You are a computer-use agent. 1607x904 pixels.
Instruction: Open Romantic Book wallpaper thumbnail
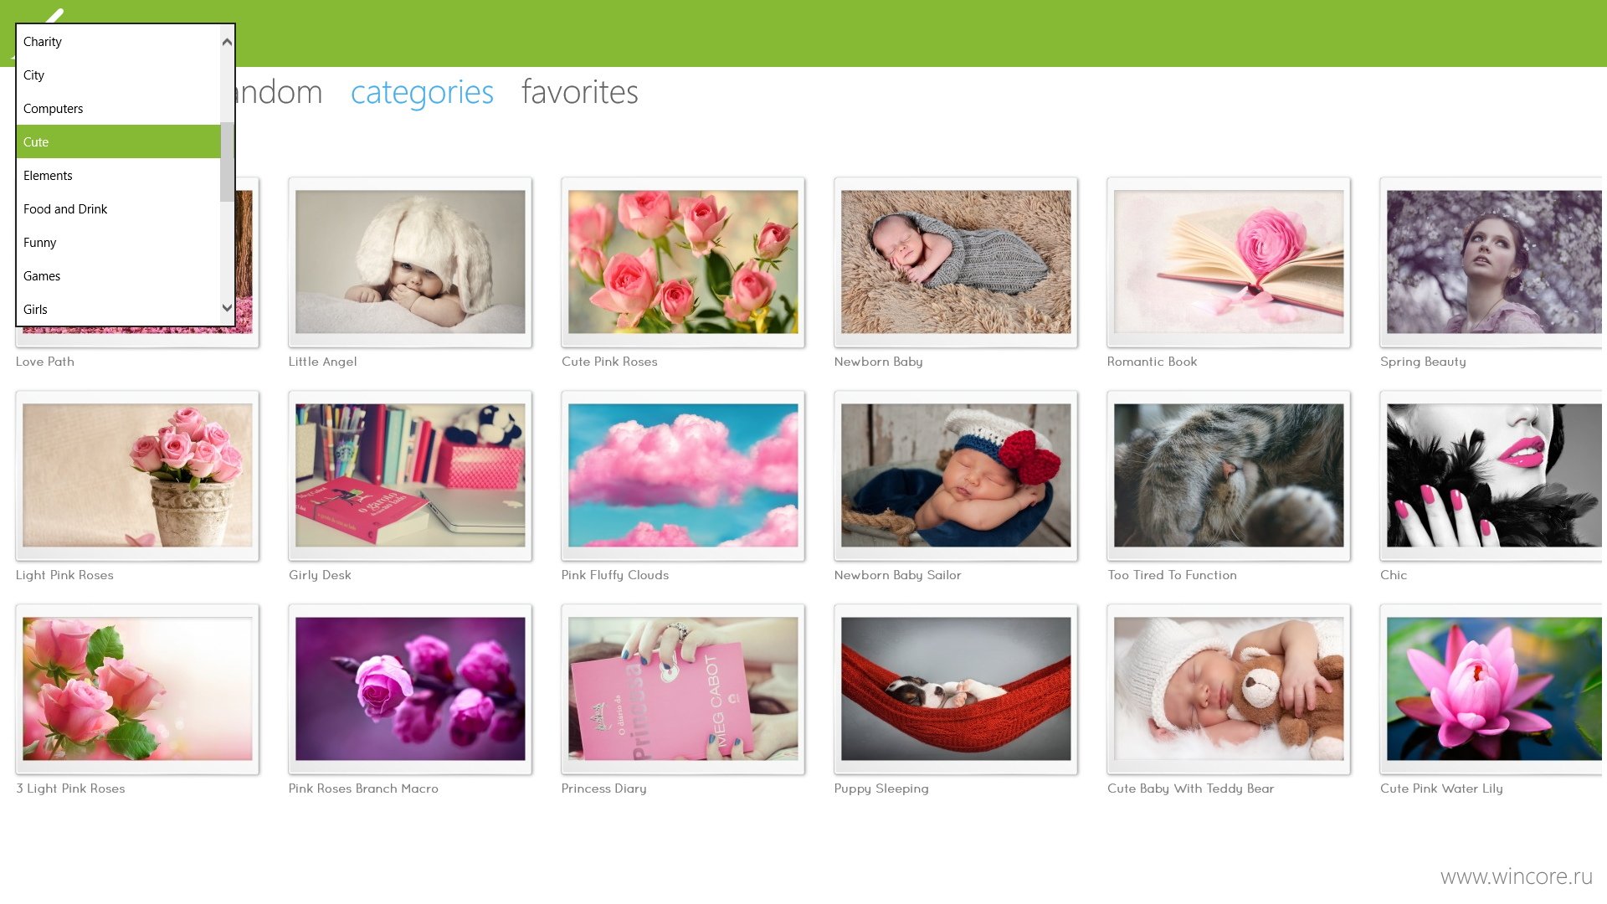(x=1229, y=262)
